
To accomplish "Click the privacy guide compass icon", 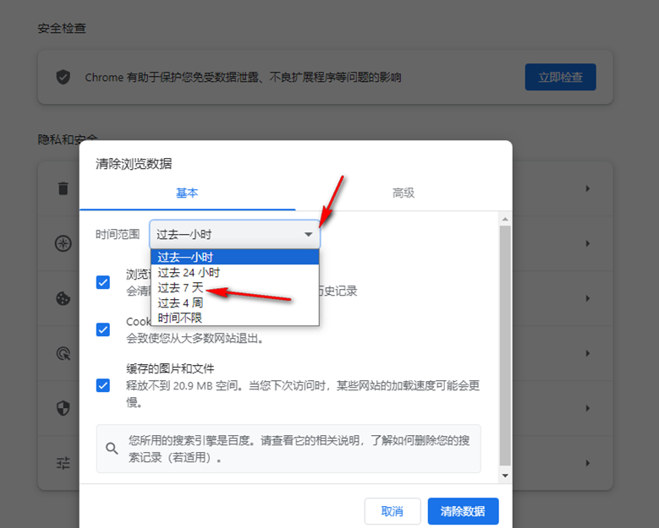I will [63, 243].
